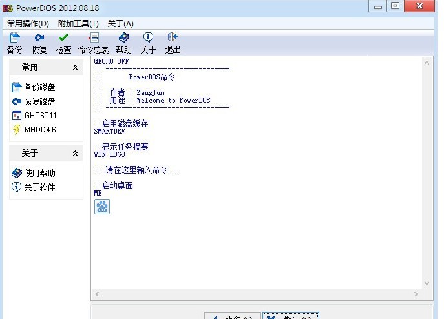The width and height of the screenshot is (444, 319).
Task: Maximize the PowerDOS window
Action: point(395,6)
